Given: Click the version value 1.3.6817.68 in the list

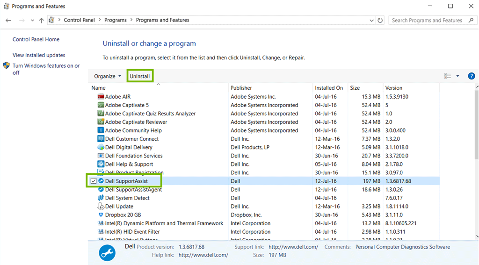Looking at the screenshot, I should (x=398, y=181).
